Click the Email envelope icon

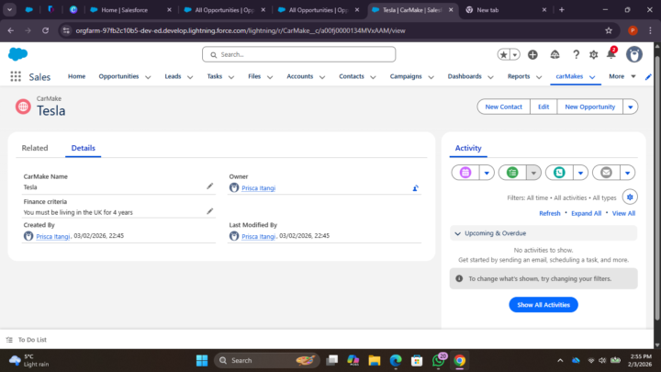pyautogui.click(x=606, y=173)
